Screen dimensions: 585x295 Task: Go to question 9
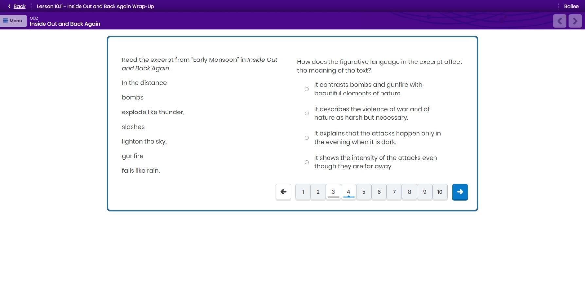coord(424,192)
